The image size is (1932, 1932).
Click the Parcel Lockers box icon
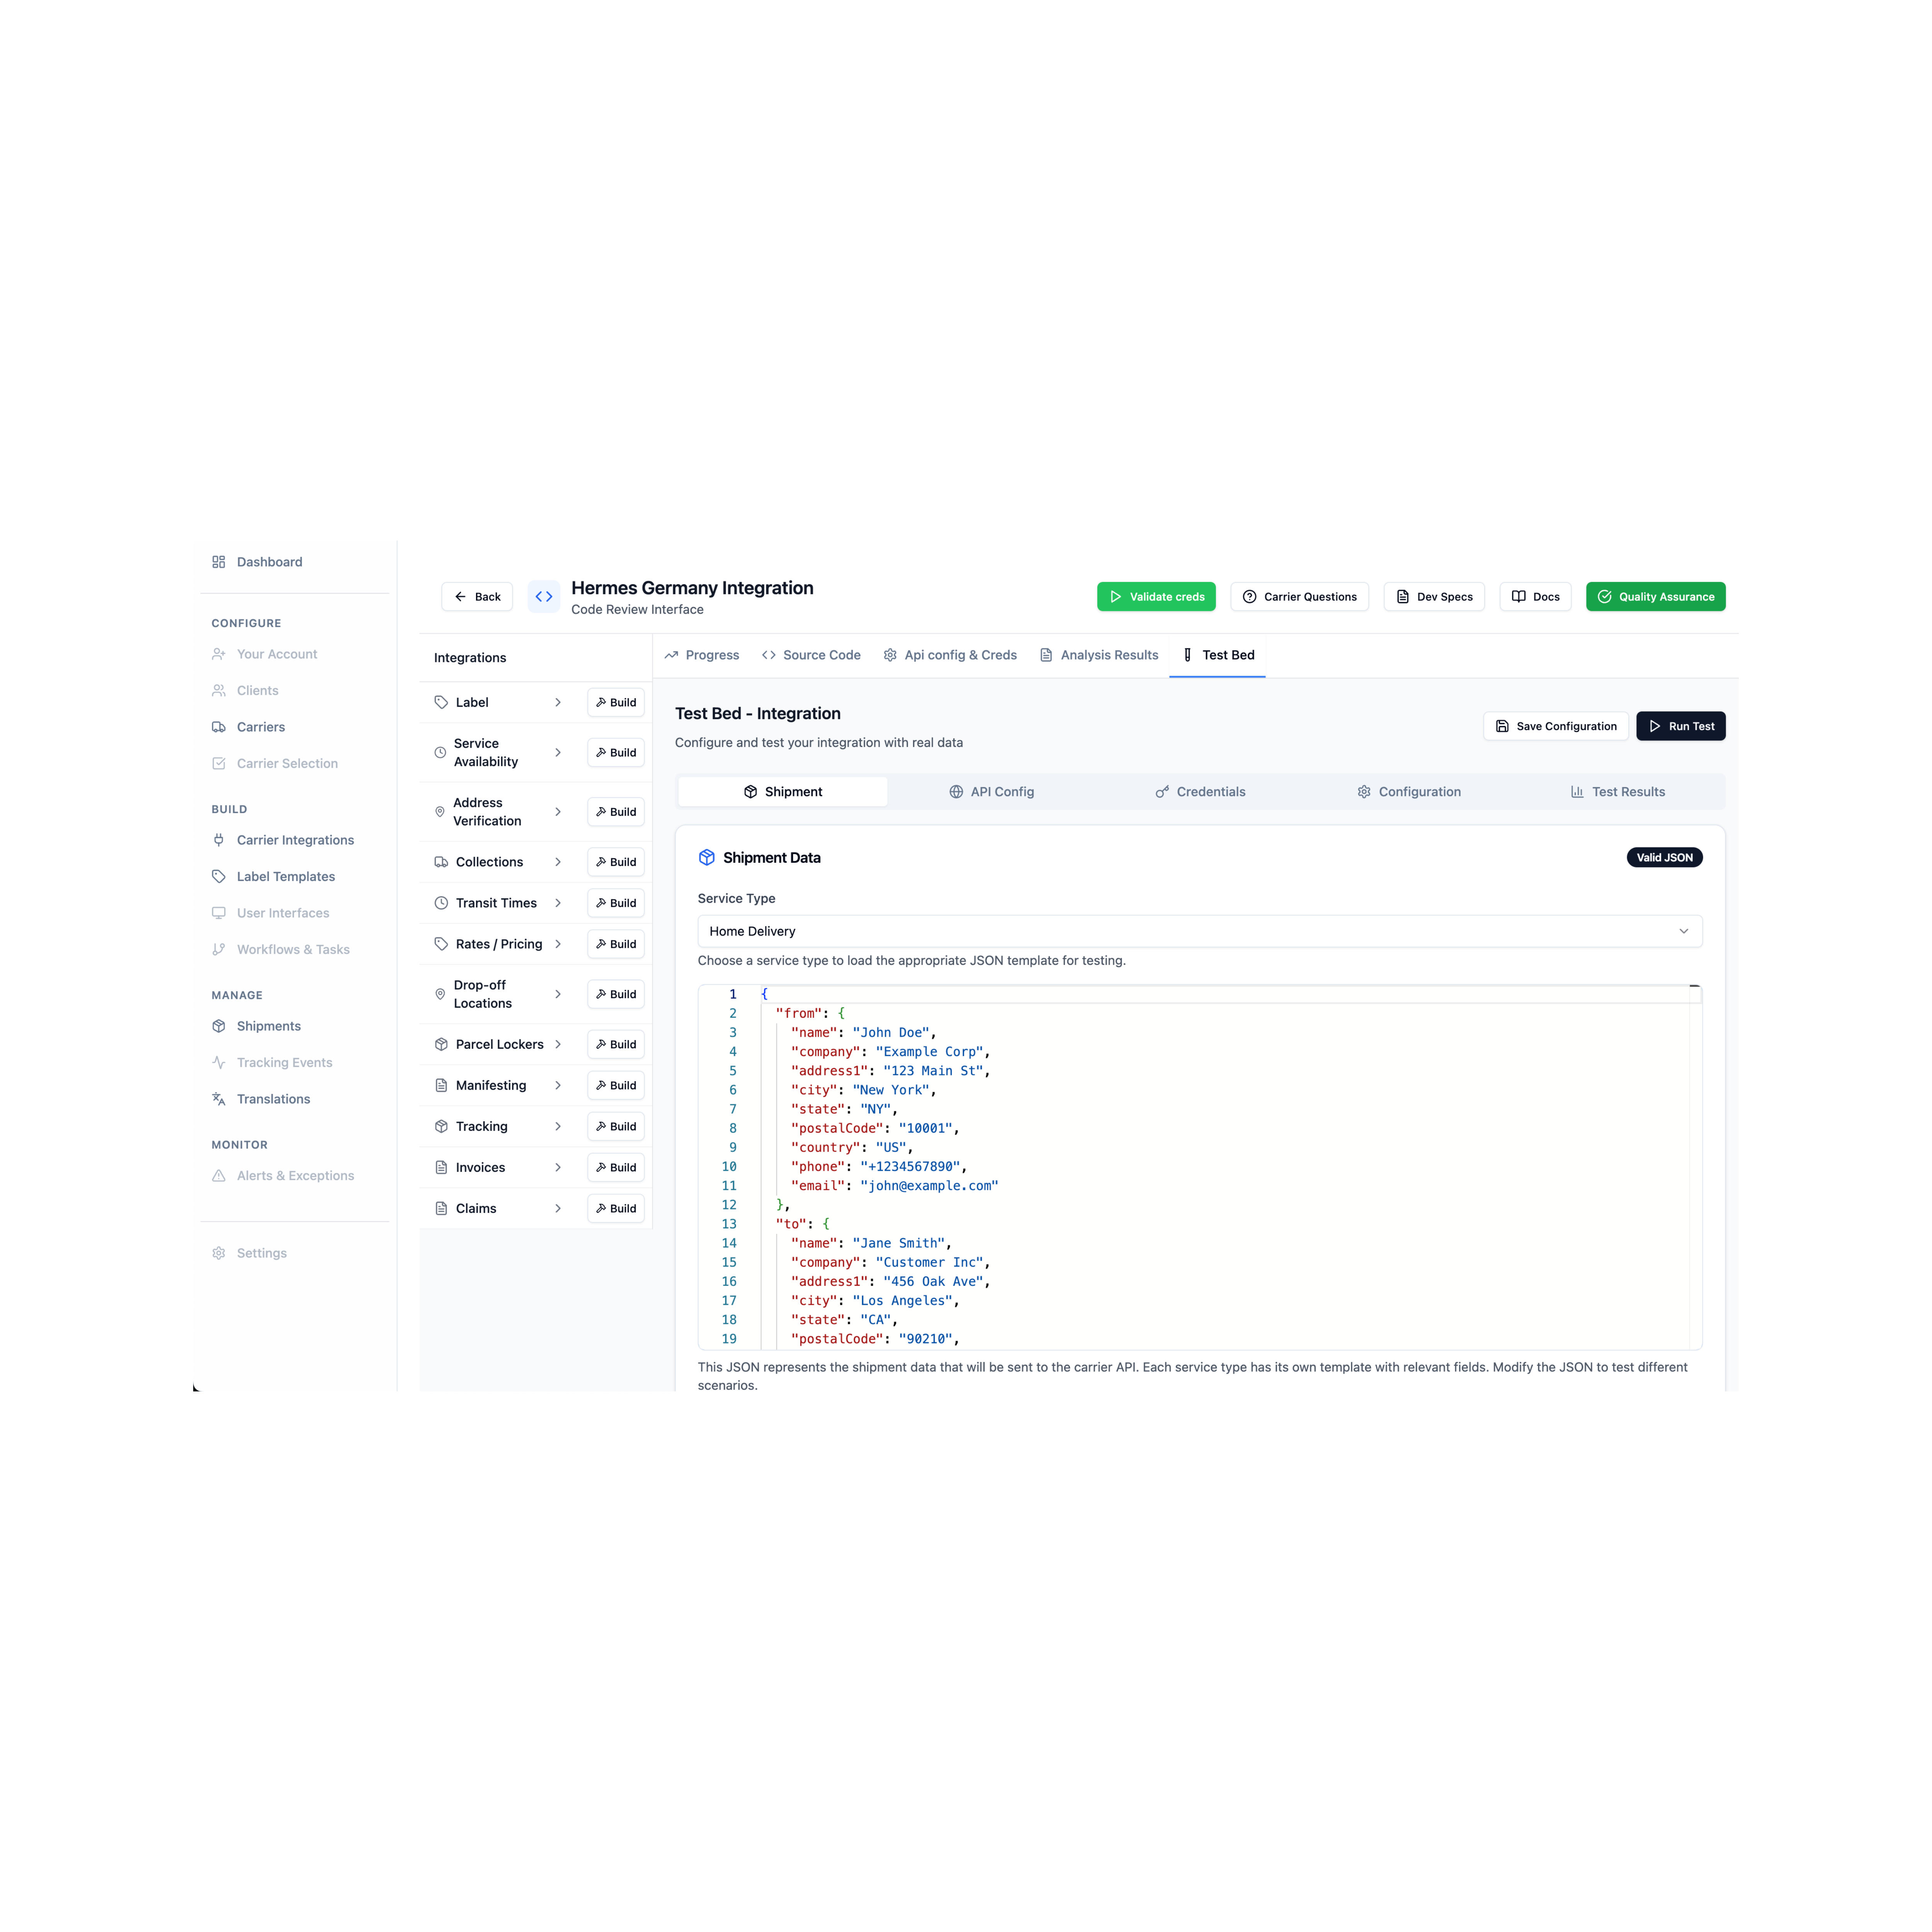point(441,1044)
